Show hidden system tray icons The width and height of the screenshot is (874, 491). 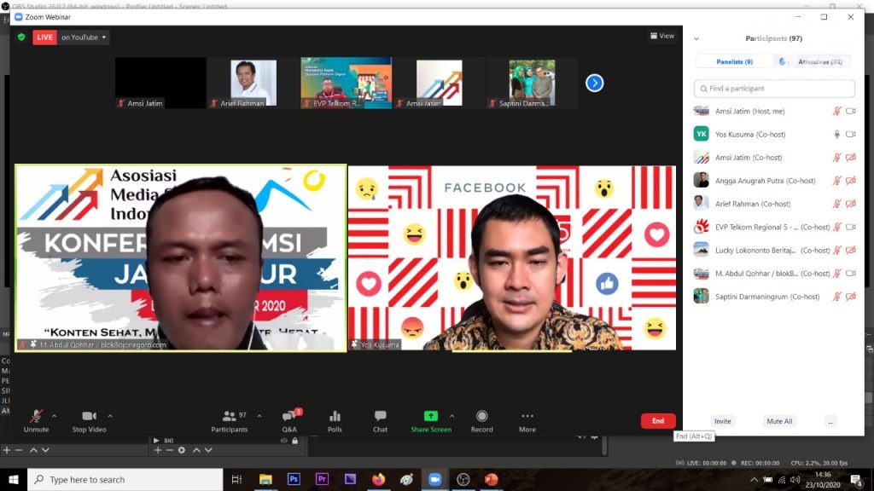pyautogui.click(x=754, y=479)
